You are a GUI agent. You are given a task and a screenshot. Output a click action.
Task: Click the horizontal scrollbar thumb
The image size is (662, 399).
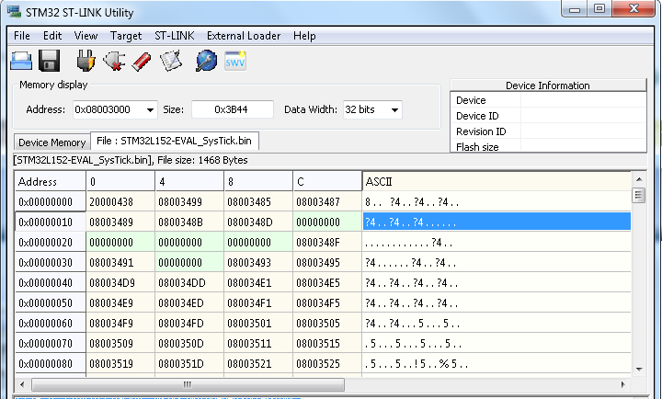point(188,384)
